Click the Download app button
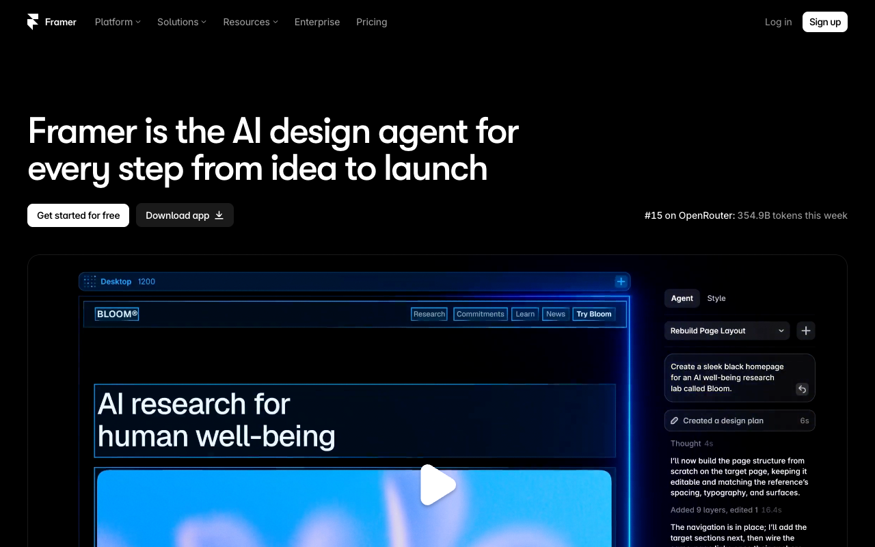 click(185, 215)
